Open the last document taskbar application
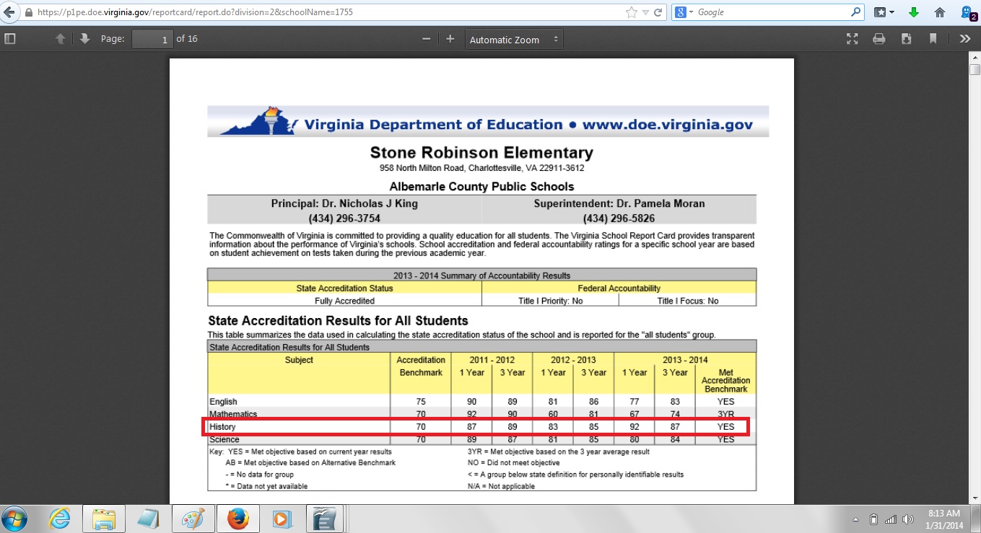This screenshot has height=533, width=981. (x=326, y=519)
